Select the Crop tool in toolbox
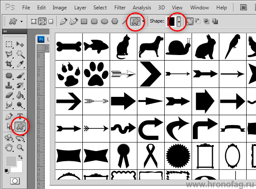 (x=9, y=64)
